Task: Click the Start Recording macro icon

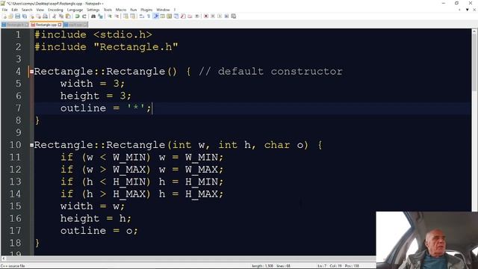Action: click(206, 16)
